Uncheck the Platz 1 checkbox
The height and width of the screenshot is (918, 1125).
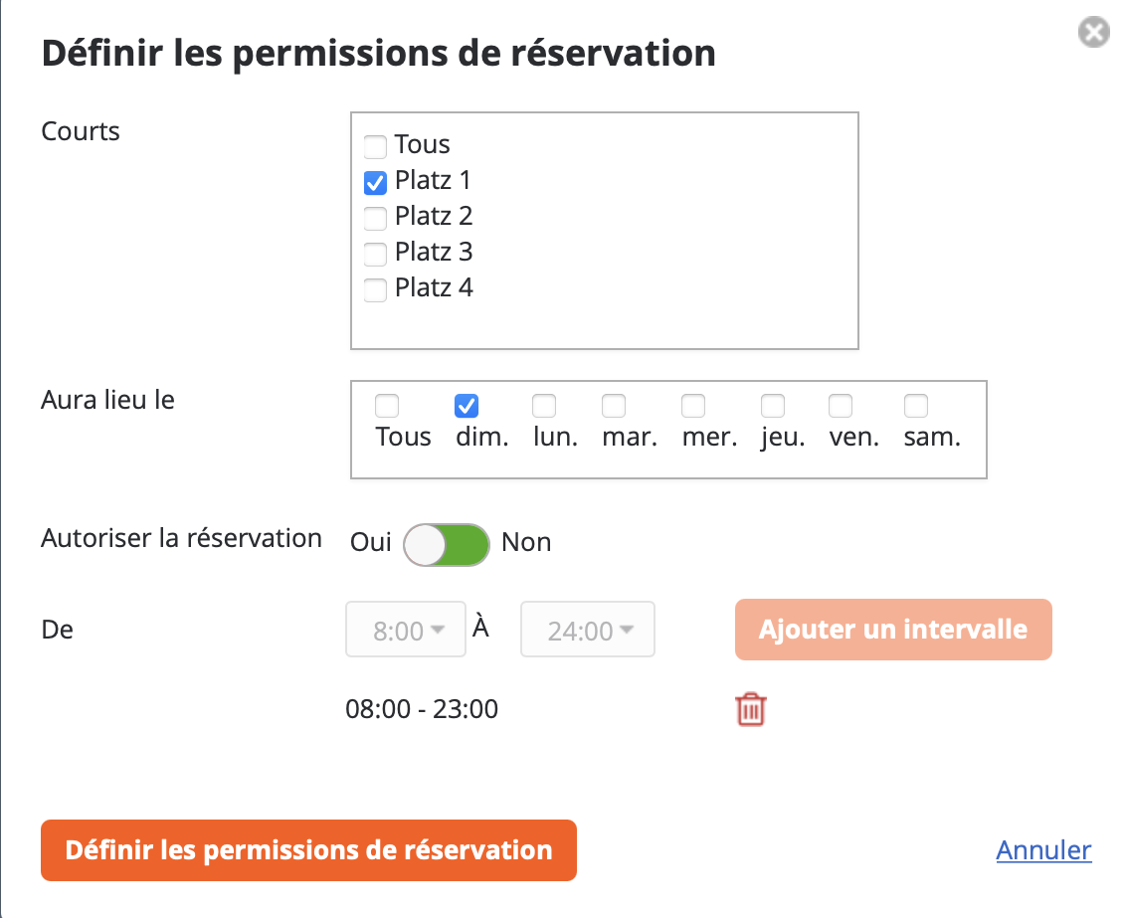click(x=375, y=183)
